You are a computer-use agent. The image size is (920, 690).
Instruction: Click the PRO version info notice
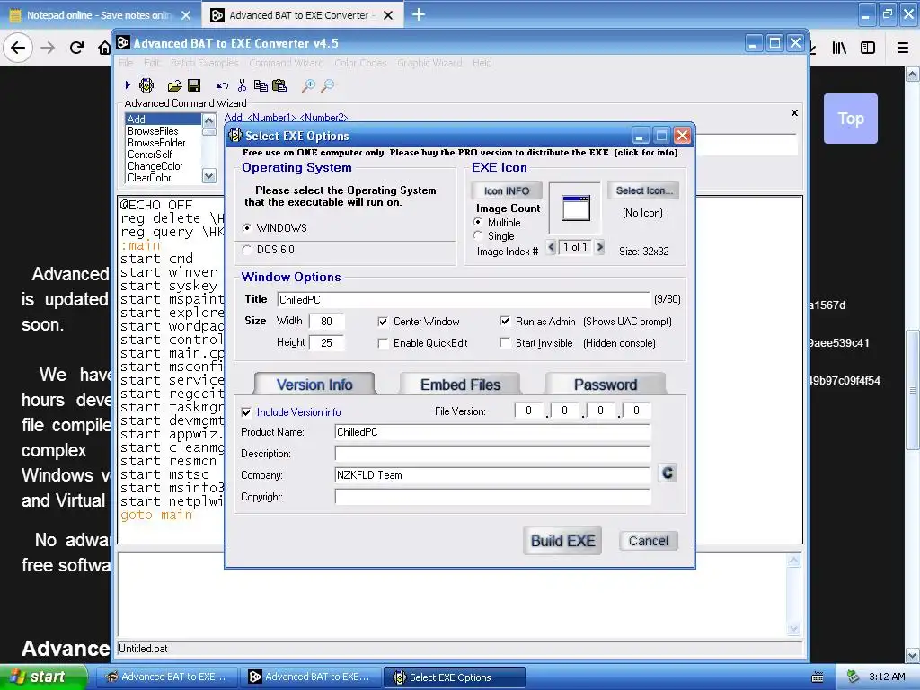click(459, 153)
